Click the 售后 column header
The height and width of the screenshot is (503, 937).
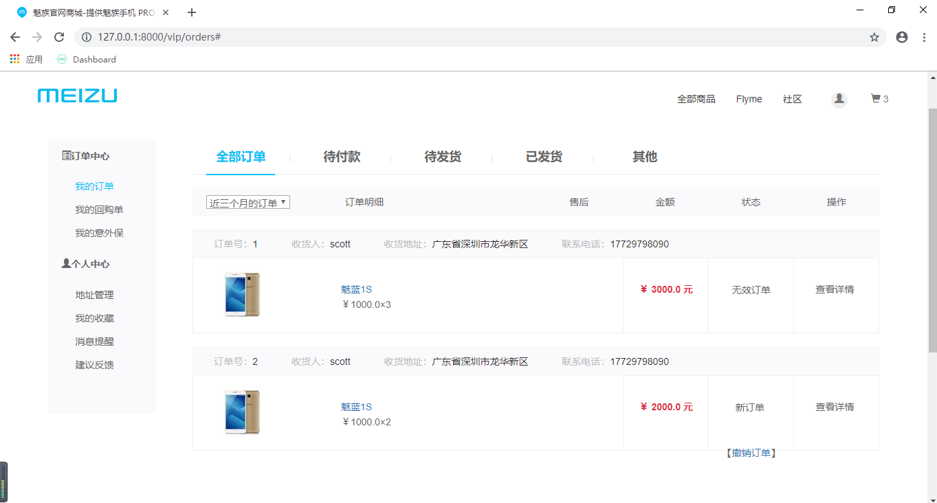click(579, 202)
